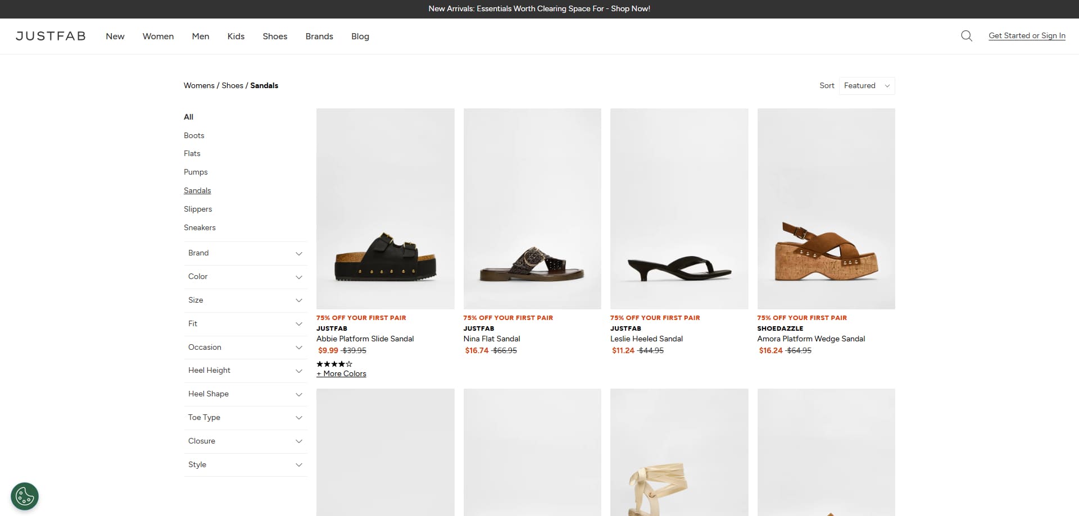Click Nina Flat Sandal title

point(492,339)
